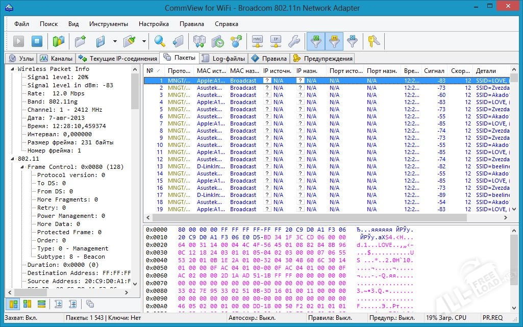Toggle the control packets (C) capture filter

(352, 41)
